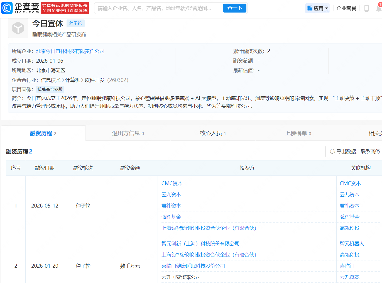Viewport: 382px width, 283px height.
Task: Click the 今日宜休 company cube logo
Action: tap(18, 28)
